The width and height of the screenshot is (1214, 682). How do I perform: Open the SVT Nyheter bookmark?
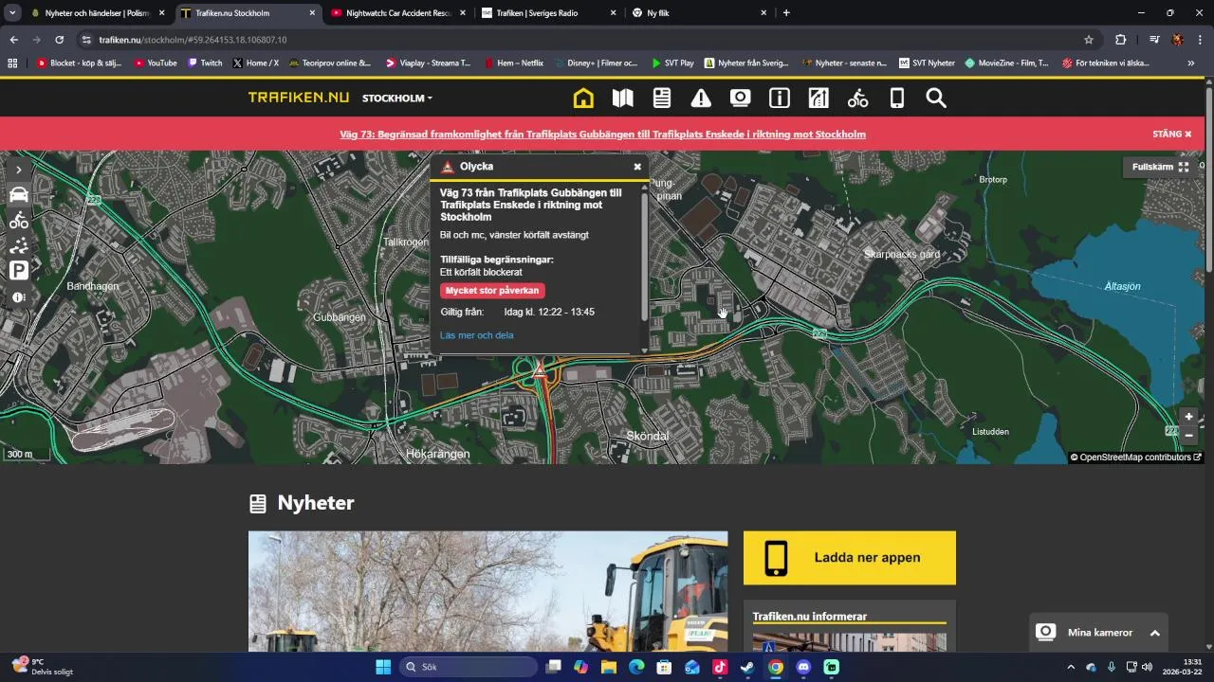(x=927, y=63)
